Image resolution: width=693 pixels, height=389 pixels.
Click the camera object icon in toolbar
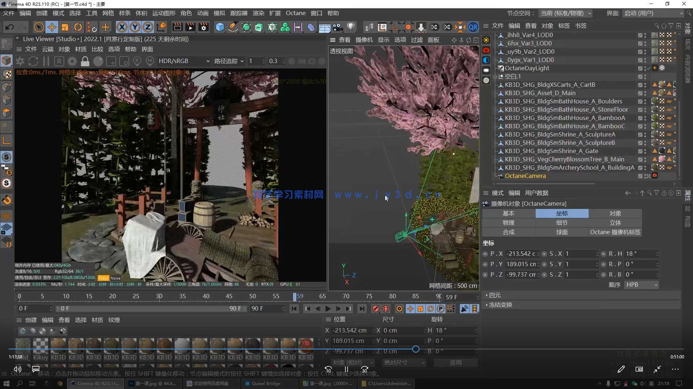tap(337, 27)
